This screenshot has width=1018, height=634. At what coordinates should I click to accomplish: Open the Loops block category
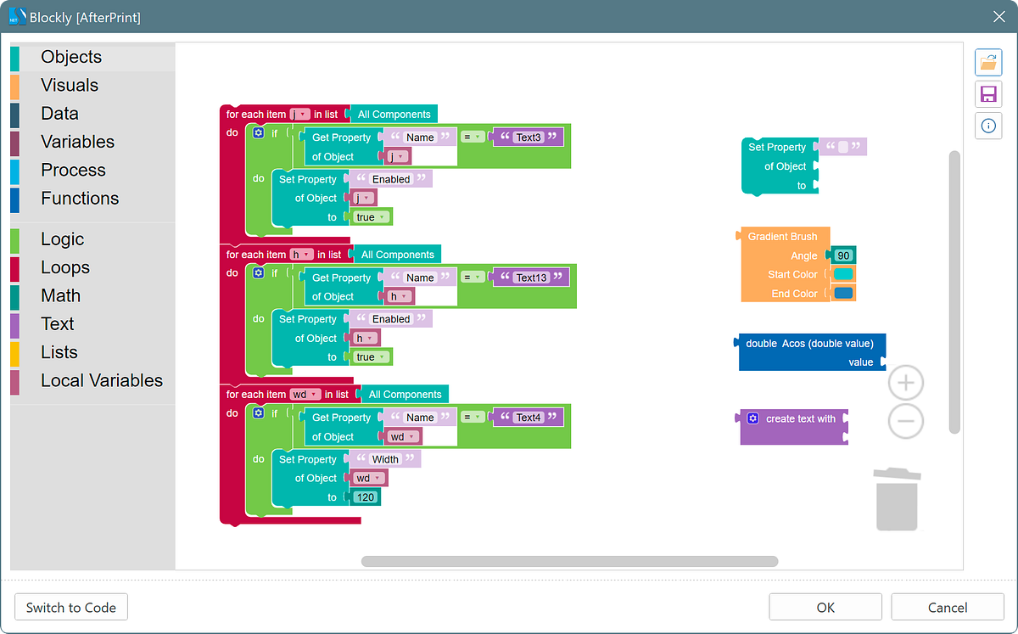64,267
